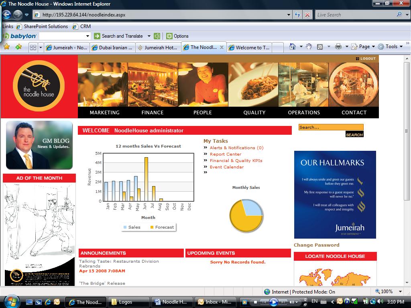Go back with the browser Back arrow
Screen dimensions: 411x308
pos(6,15)
